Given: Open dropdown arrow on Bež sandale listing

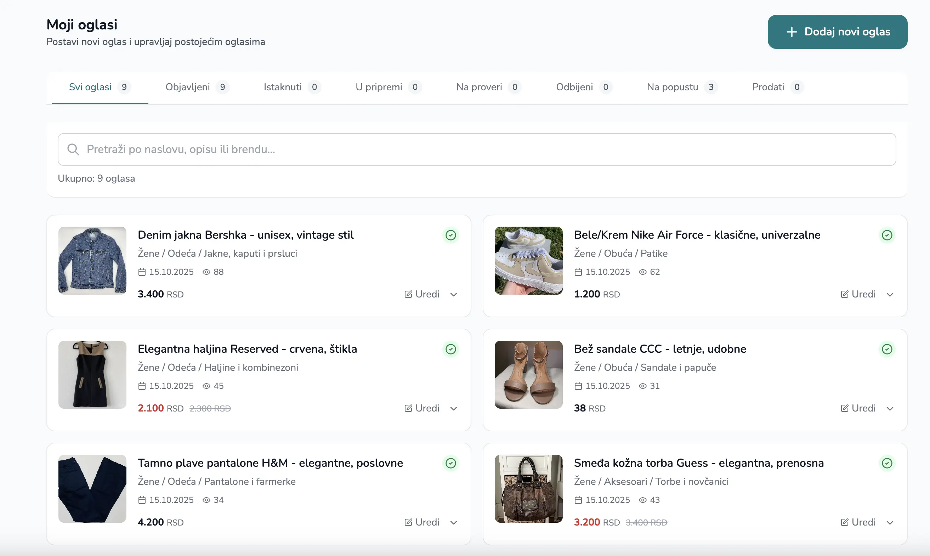Looking at the screenshot, I should 890,408.
